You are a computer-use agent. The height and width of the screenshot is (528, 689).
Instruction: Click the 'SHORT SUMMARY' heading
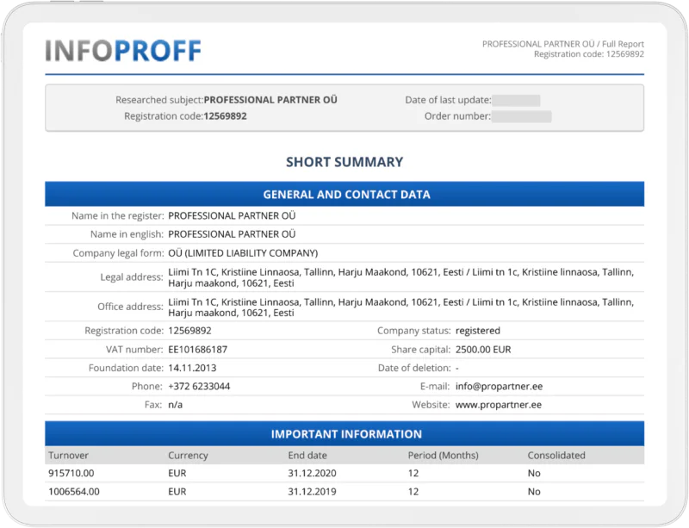(x=344, y=162)
